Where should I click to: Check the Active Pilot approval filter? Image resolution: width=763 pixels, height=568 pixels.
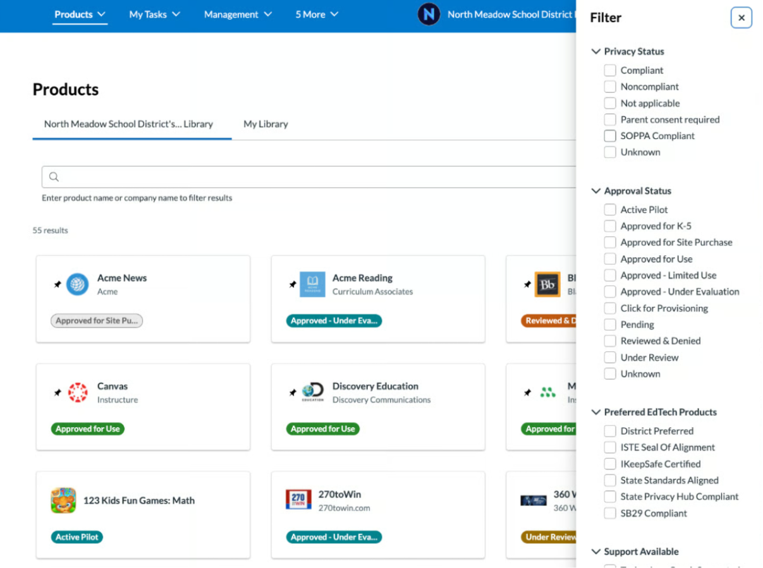point(609,210)
